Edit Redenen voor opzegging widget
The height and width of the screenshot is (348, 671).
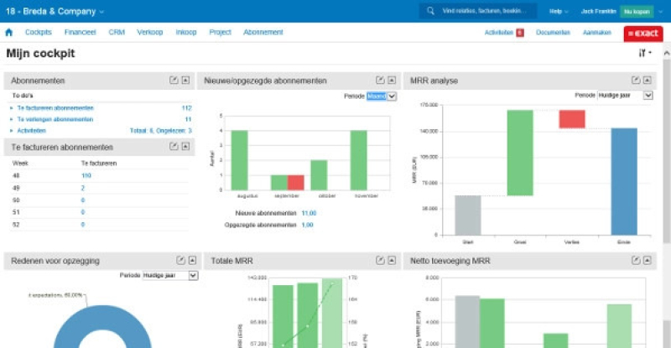(x=181, y=260)
